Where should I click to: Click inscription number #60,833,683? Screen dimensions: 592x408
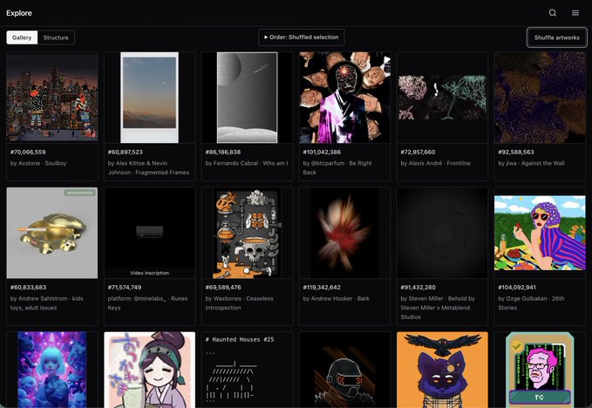click(28, 287)
